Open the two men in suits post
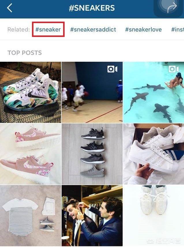 pyautogui.click(x=92, y=216)
